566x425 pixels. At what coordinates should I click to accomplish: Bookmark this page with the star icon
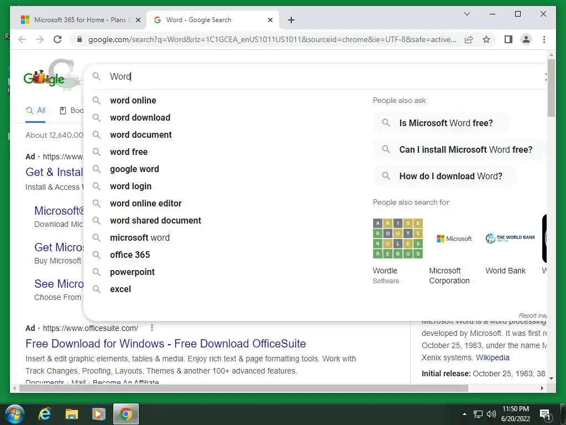(x=486, y=39)
